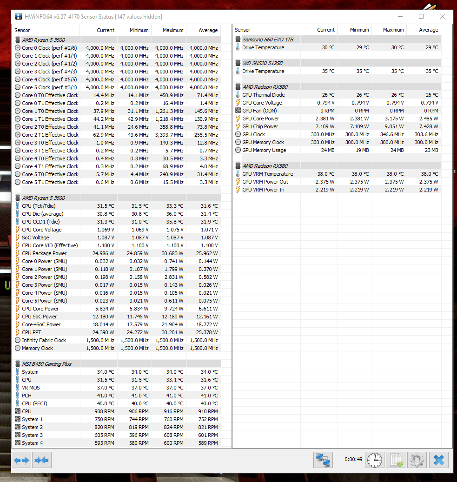
Task: Maximize the HWiNFO64 sensor window
Action: pyautogui.click(x=421, y=16)
